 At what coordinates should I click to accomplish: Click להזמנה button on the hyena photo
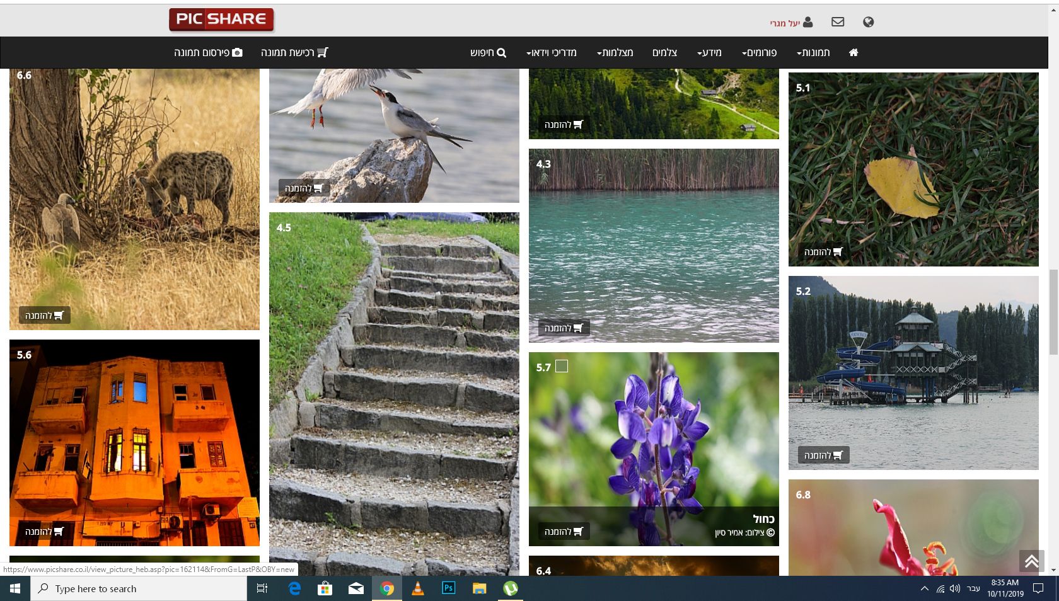click(x=44, y=315)
